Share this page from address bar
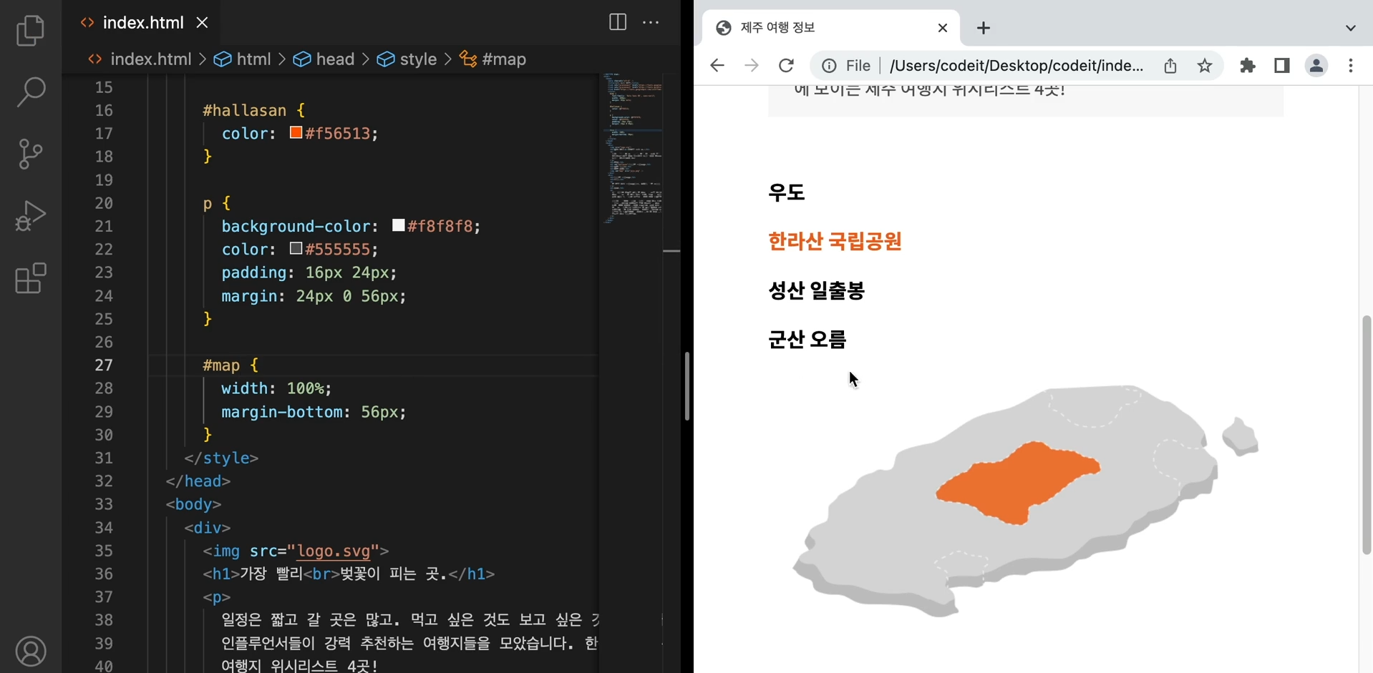This screenshot has width=1373, height=673. pos(1170,66)
